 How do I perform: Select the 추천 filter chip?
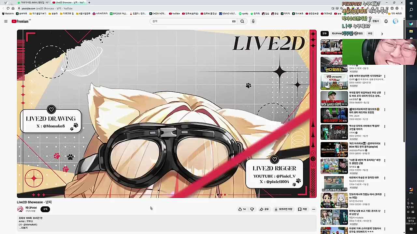coord(370,33)
